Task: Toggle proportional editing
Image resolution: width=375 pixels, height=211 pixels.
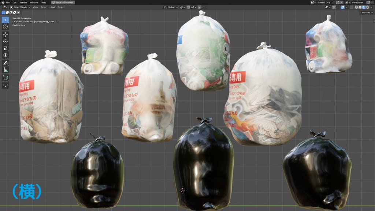Action: click(200, 7)
